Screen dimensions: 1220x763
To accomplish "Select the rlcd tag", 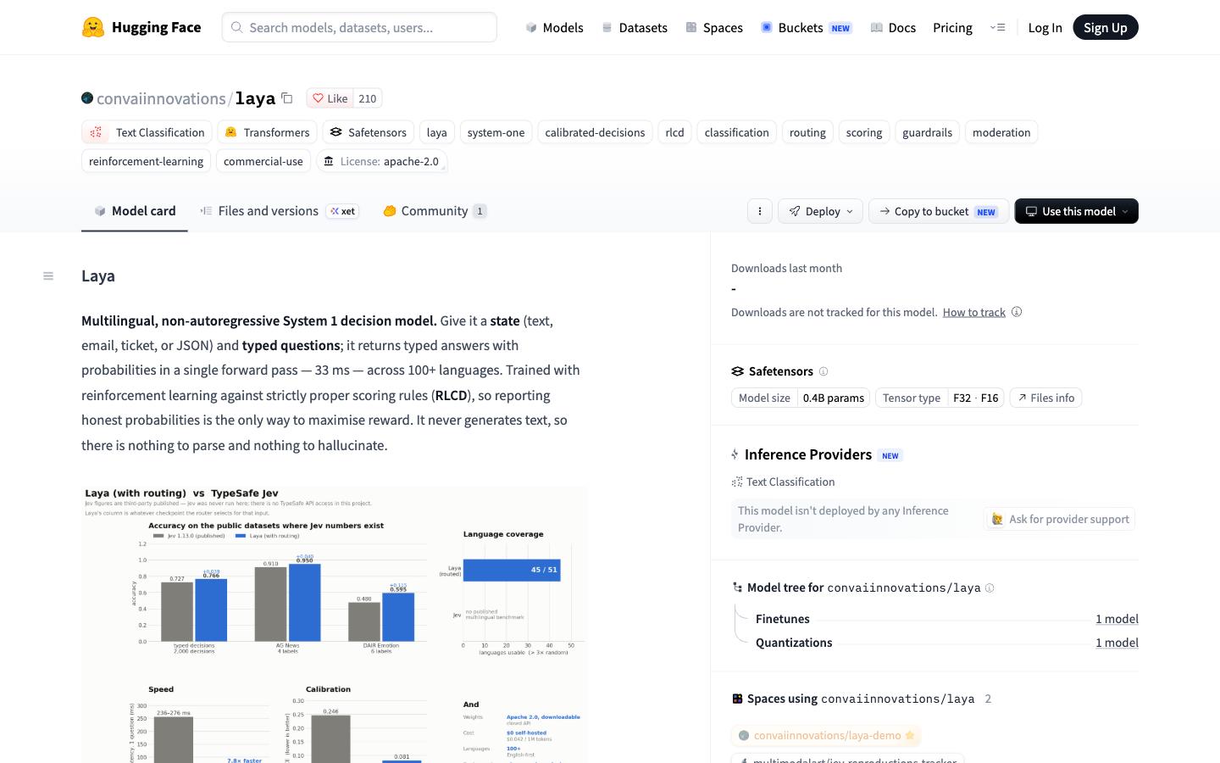I will 674,132.
